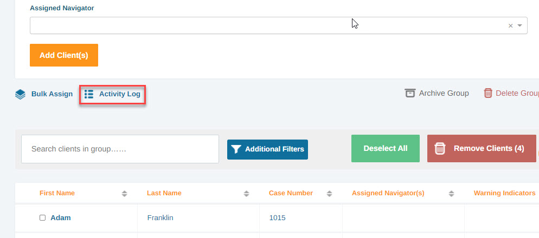Image resolution: width=539 pixels, height=238 pixels.
Task: Click the Search clients in group field
Action: point(120,149)
